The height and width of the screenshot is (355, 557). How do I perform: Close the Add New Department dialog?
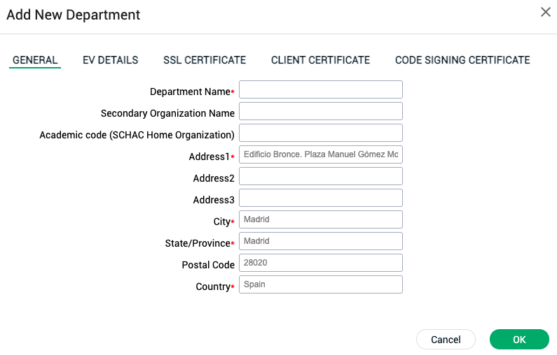point(545,12)
